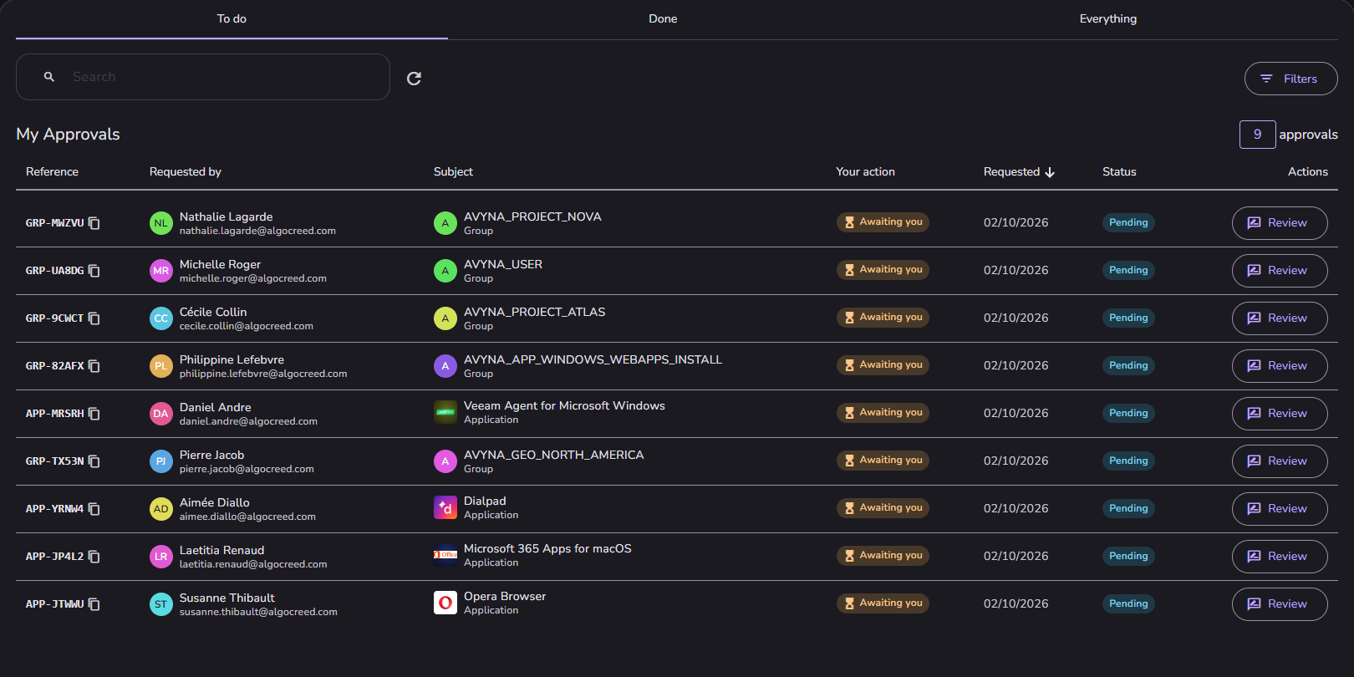Switch to the Done tab

coord(663,19)
